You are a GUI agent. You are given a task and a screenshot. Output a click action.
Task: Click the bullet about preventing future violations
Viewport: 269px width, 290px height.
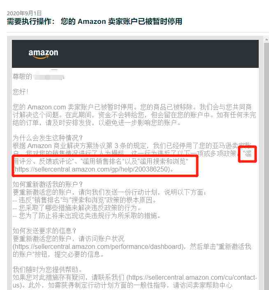[87, 216]
